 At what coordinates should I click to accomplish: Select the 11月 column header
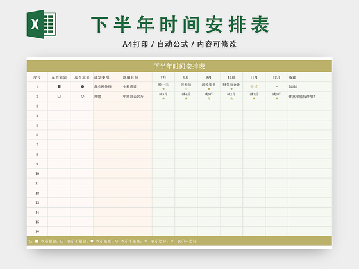coord(254,77)
